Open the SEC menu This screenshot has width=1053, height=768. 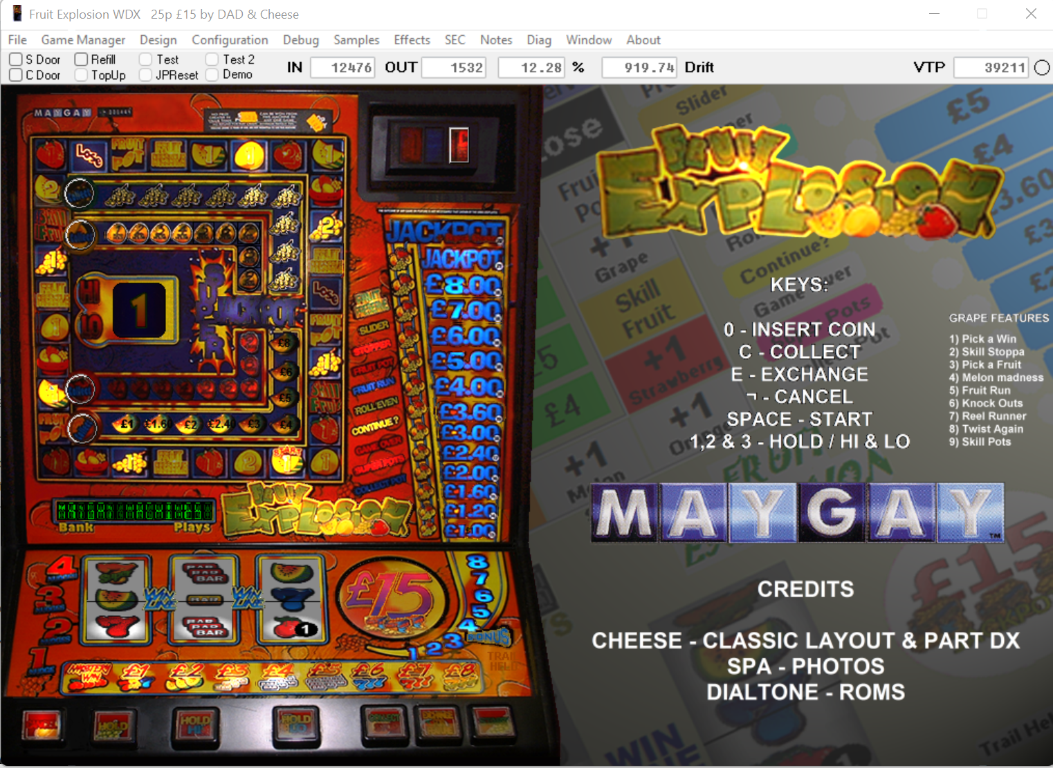(455, 39)
